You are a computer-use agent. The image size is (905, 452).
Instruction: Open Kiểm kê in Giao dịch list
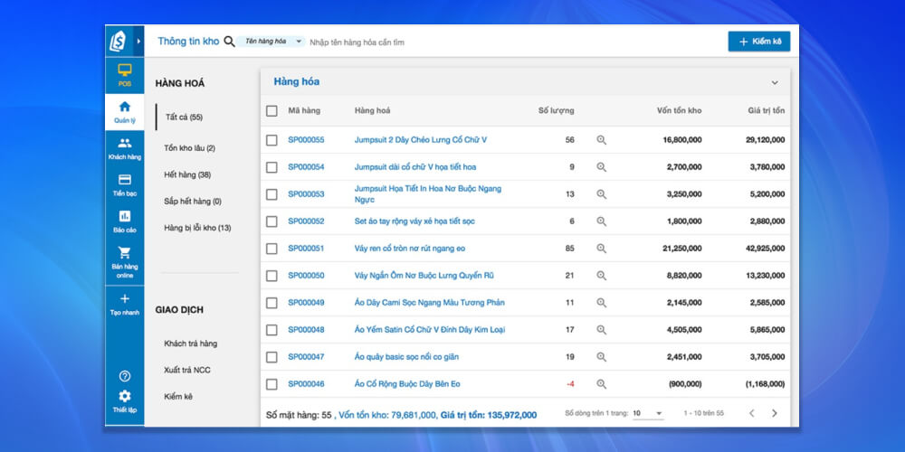[x=178, y=397]
